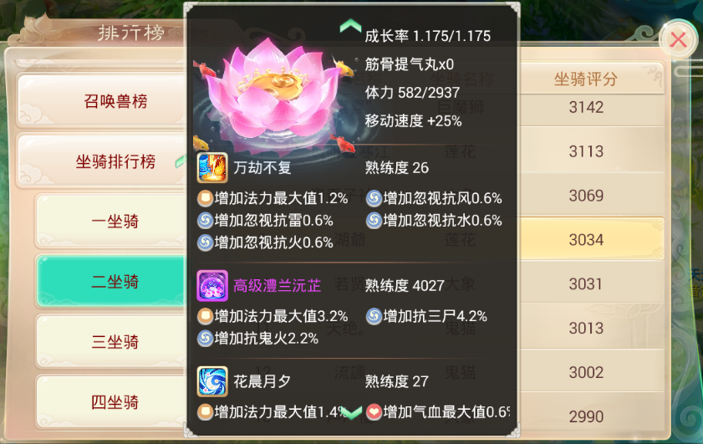
Task: Tap the 高级澧兰沅芷 skill icon
Action: (x=212, y=286)
